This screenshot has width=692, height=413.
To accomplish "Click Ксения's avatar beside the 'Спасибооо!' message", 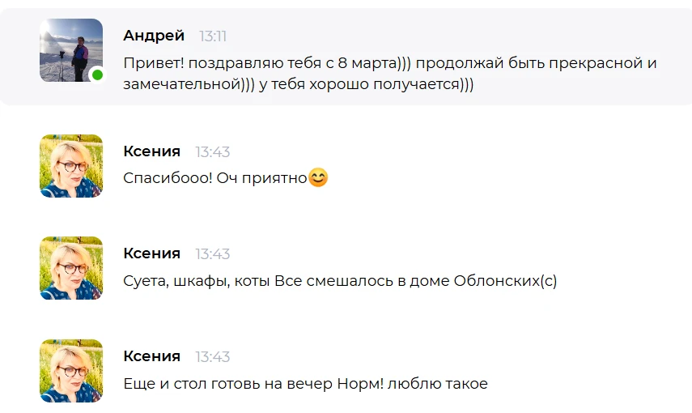I will point(71,165).
